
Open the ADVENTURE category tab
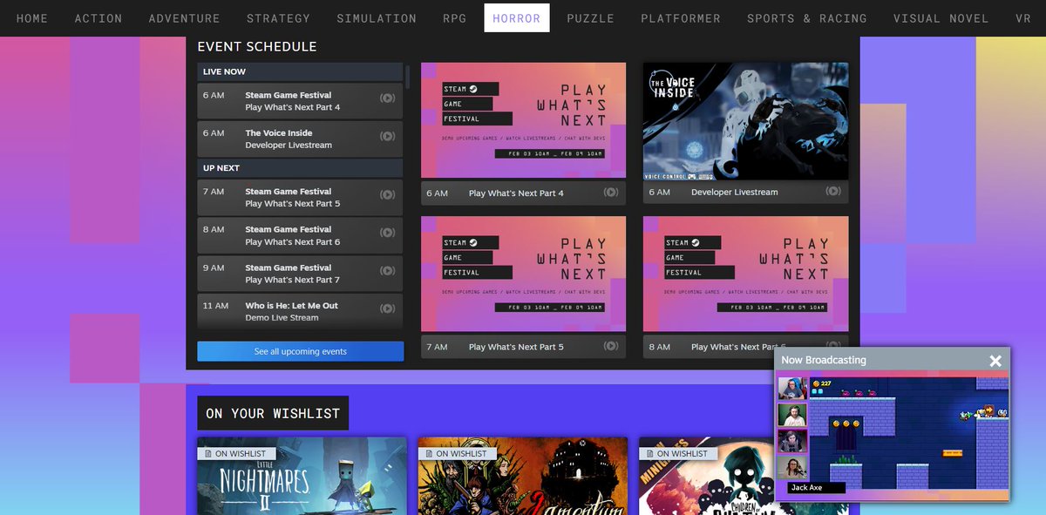(185, 17)
